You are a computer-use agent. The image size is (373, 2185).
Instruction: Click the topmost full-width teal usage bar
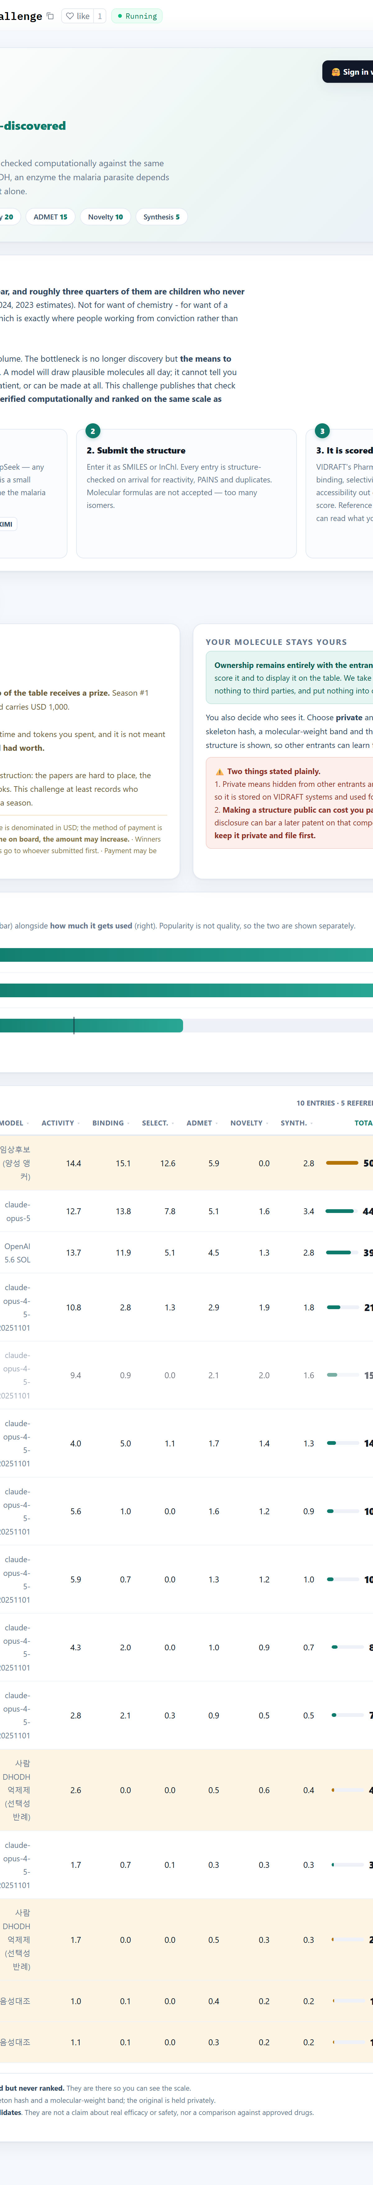click(x=186, y=955)
